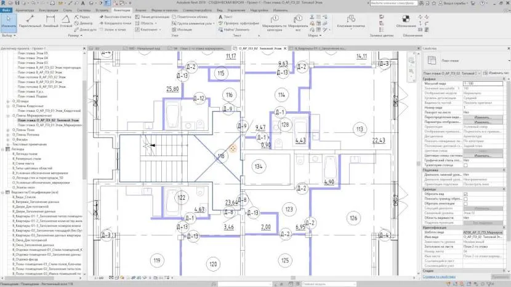The height and width of the screenshot is (287, 511).
Task: Open the Архитектура ribbon tab
Action: [24, 10]
